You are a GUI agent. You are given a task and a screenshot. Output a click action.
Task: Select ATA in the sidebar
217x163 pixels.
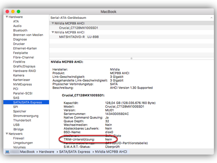point(16,21)
